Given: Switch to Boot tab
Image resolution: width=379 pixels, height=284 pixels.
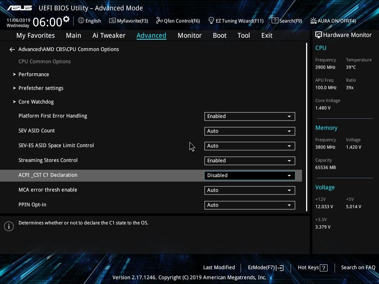Looking at the screenshot, I should 219,35.
